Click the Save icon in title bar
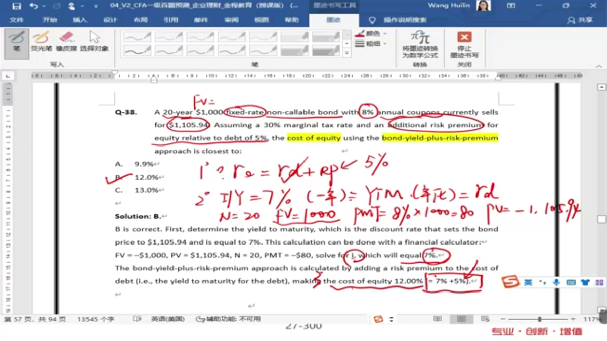The image size is (607, 341). (x=16, y=6)
